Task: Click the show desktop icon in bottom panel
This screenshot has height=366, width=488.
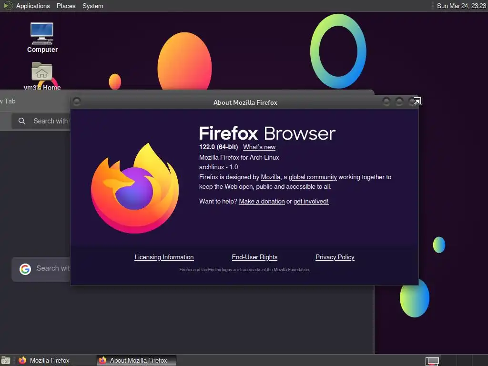Action: [x=6, y=360]
